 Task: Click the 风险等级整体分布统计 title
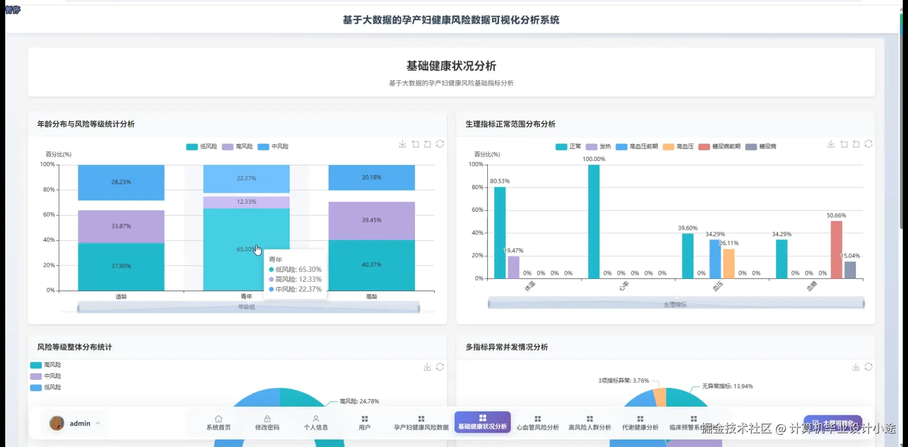[x=75, y=347]
